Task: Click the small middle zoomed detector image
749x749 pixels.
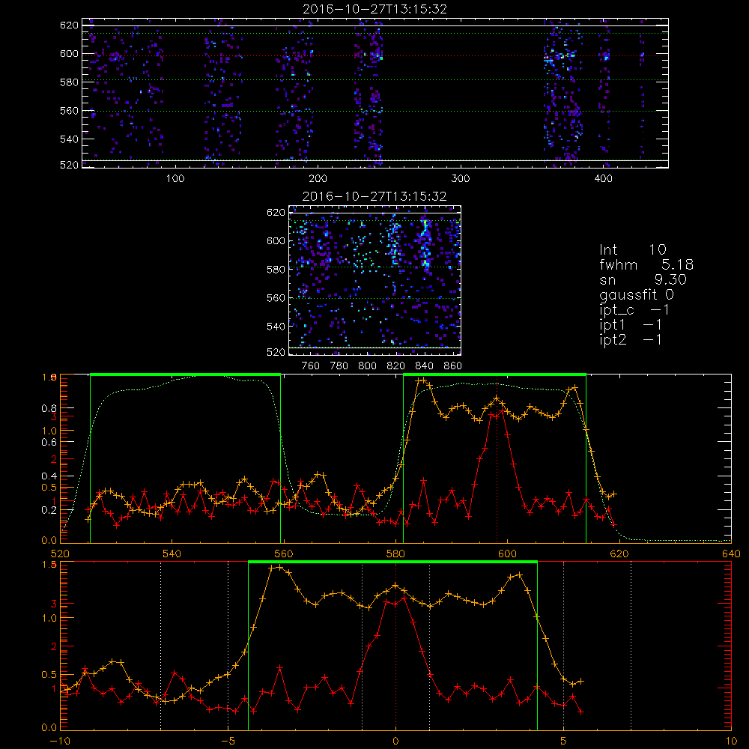Action: tap(374, 280)
